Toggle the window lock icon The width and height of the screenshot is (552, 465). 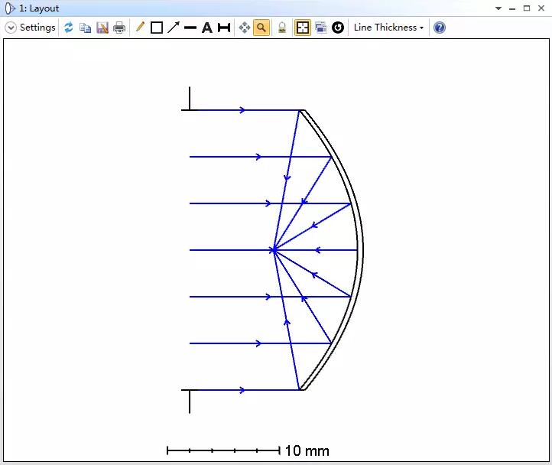point(282,28)
